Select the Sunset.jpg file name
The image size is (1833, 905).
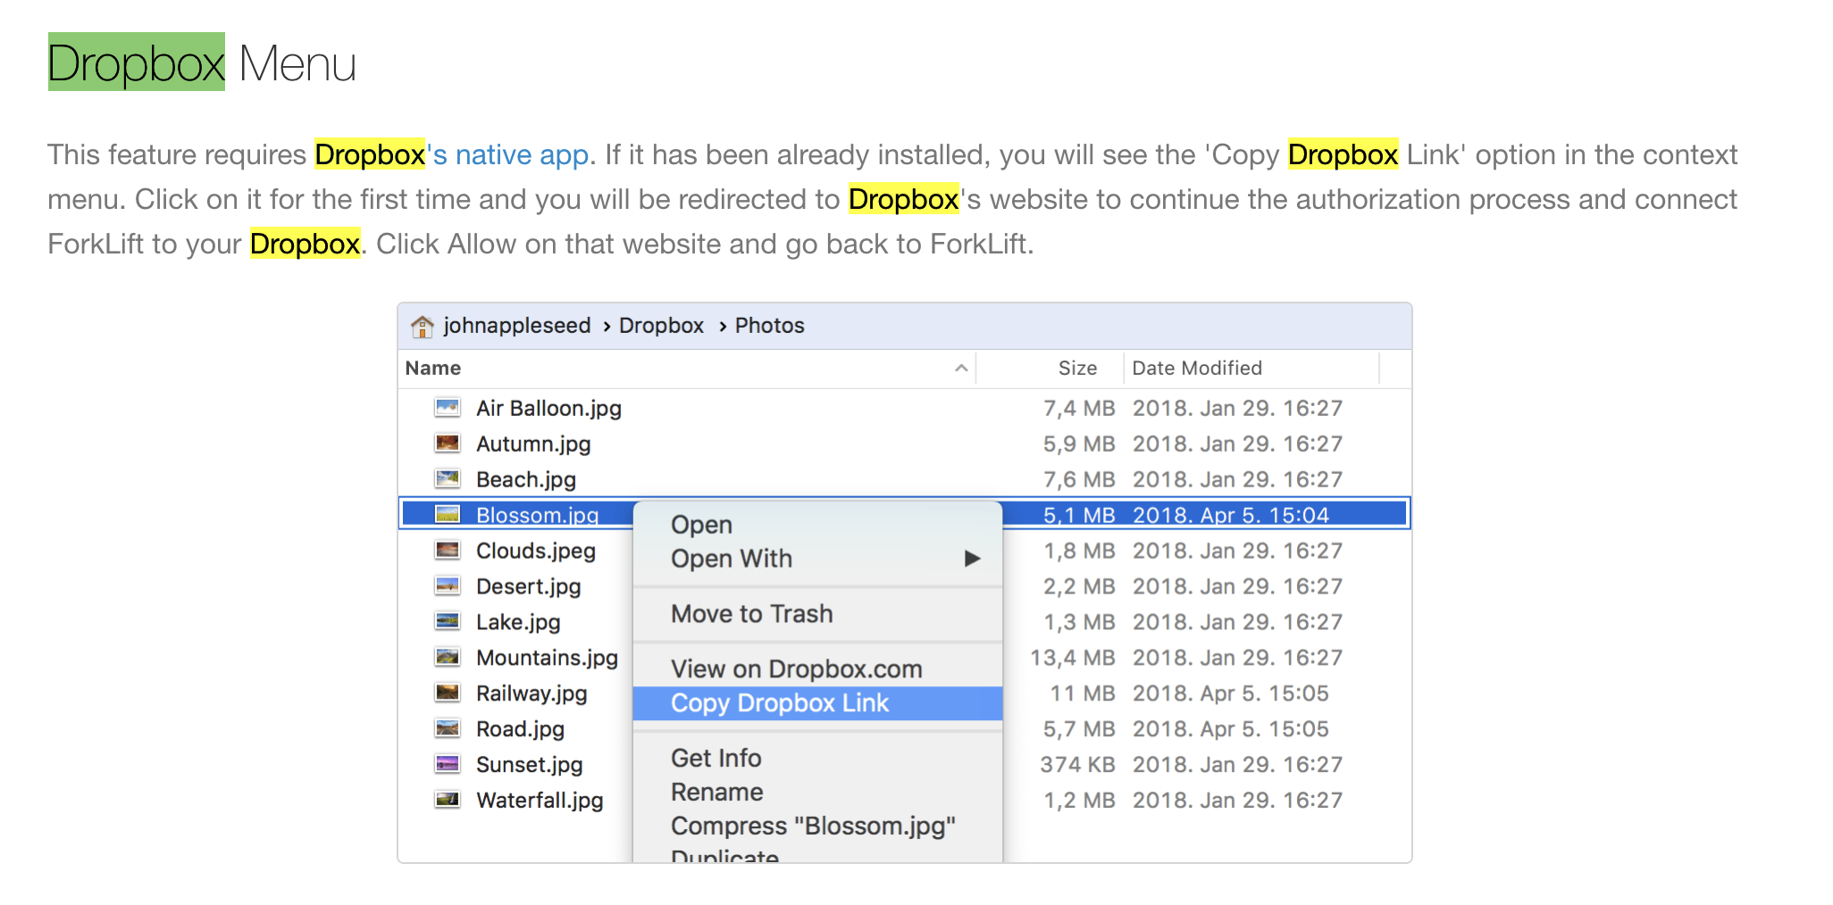tap(529, 766)
